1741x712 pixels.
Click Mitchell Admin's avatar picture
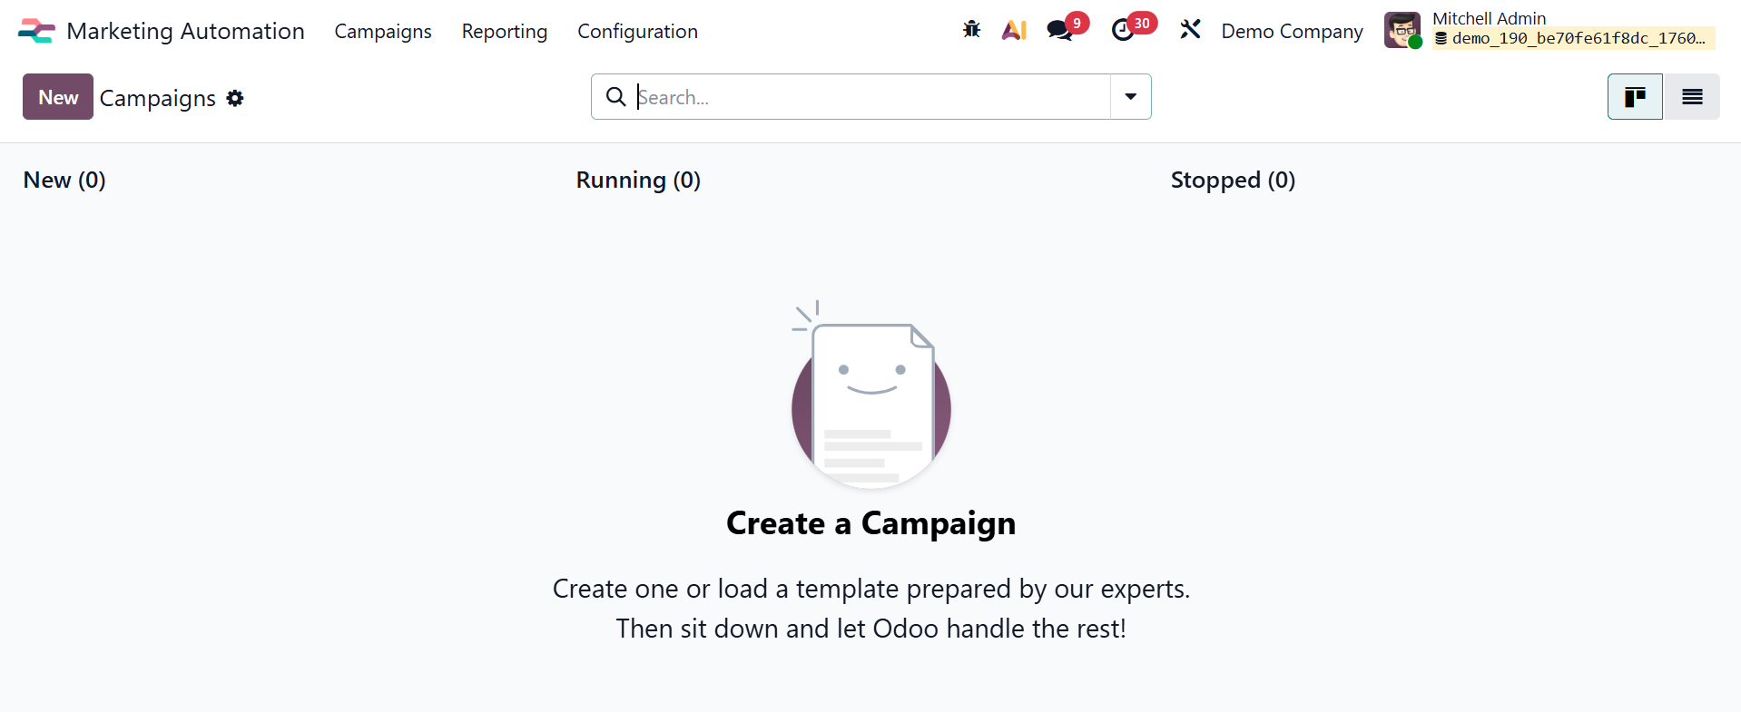tap(1402, 30)
